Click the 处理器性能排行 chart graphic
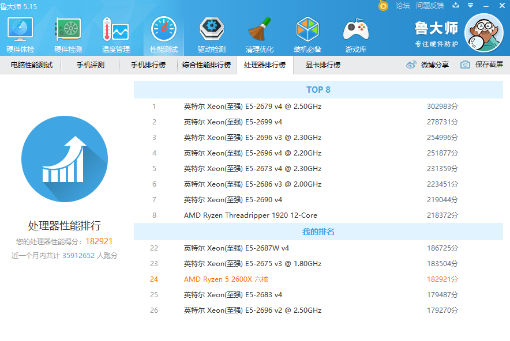This screenshot has height=341, width=510. pos(65,159)
